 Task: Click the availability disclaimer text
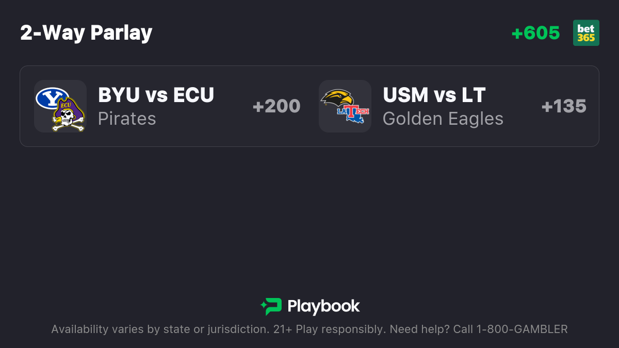pos(309,329)
